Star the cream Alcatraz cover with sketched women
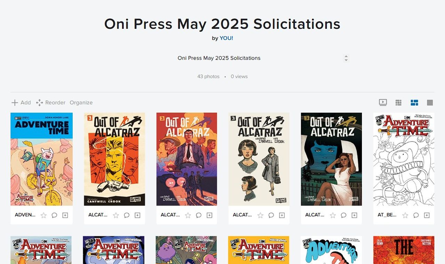Screen dimensions: 445x264 260,215
